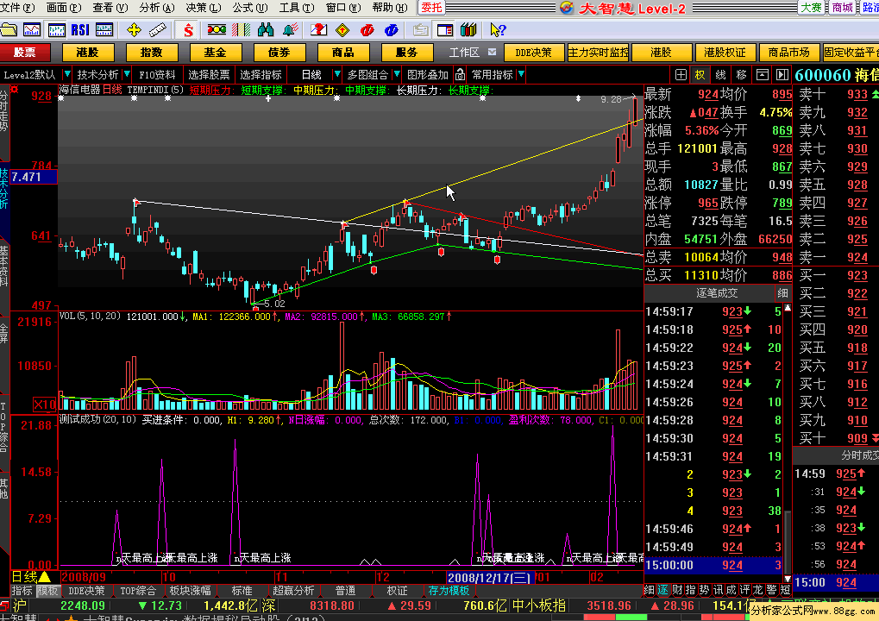Open the books library icon
The width and height of the screenshot is (879, 621).
tap(468, 29)
